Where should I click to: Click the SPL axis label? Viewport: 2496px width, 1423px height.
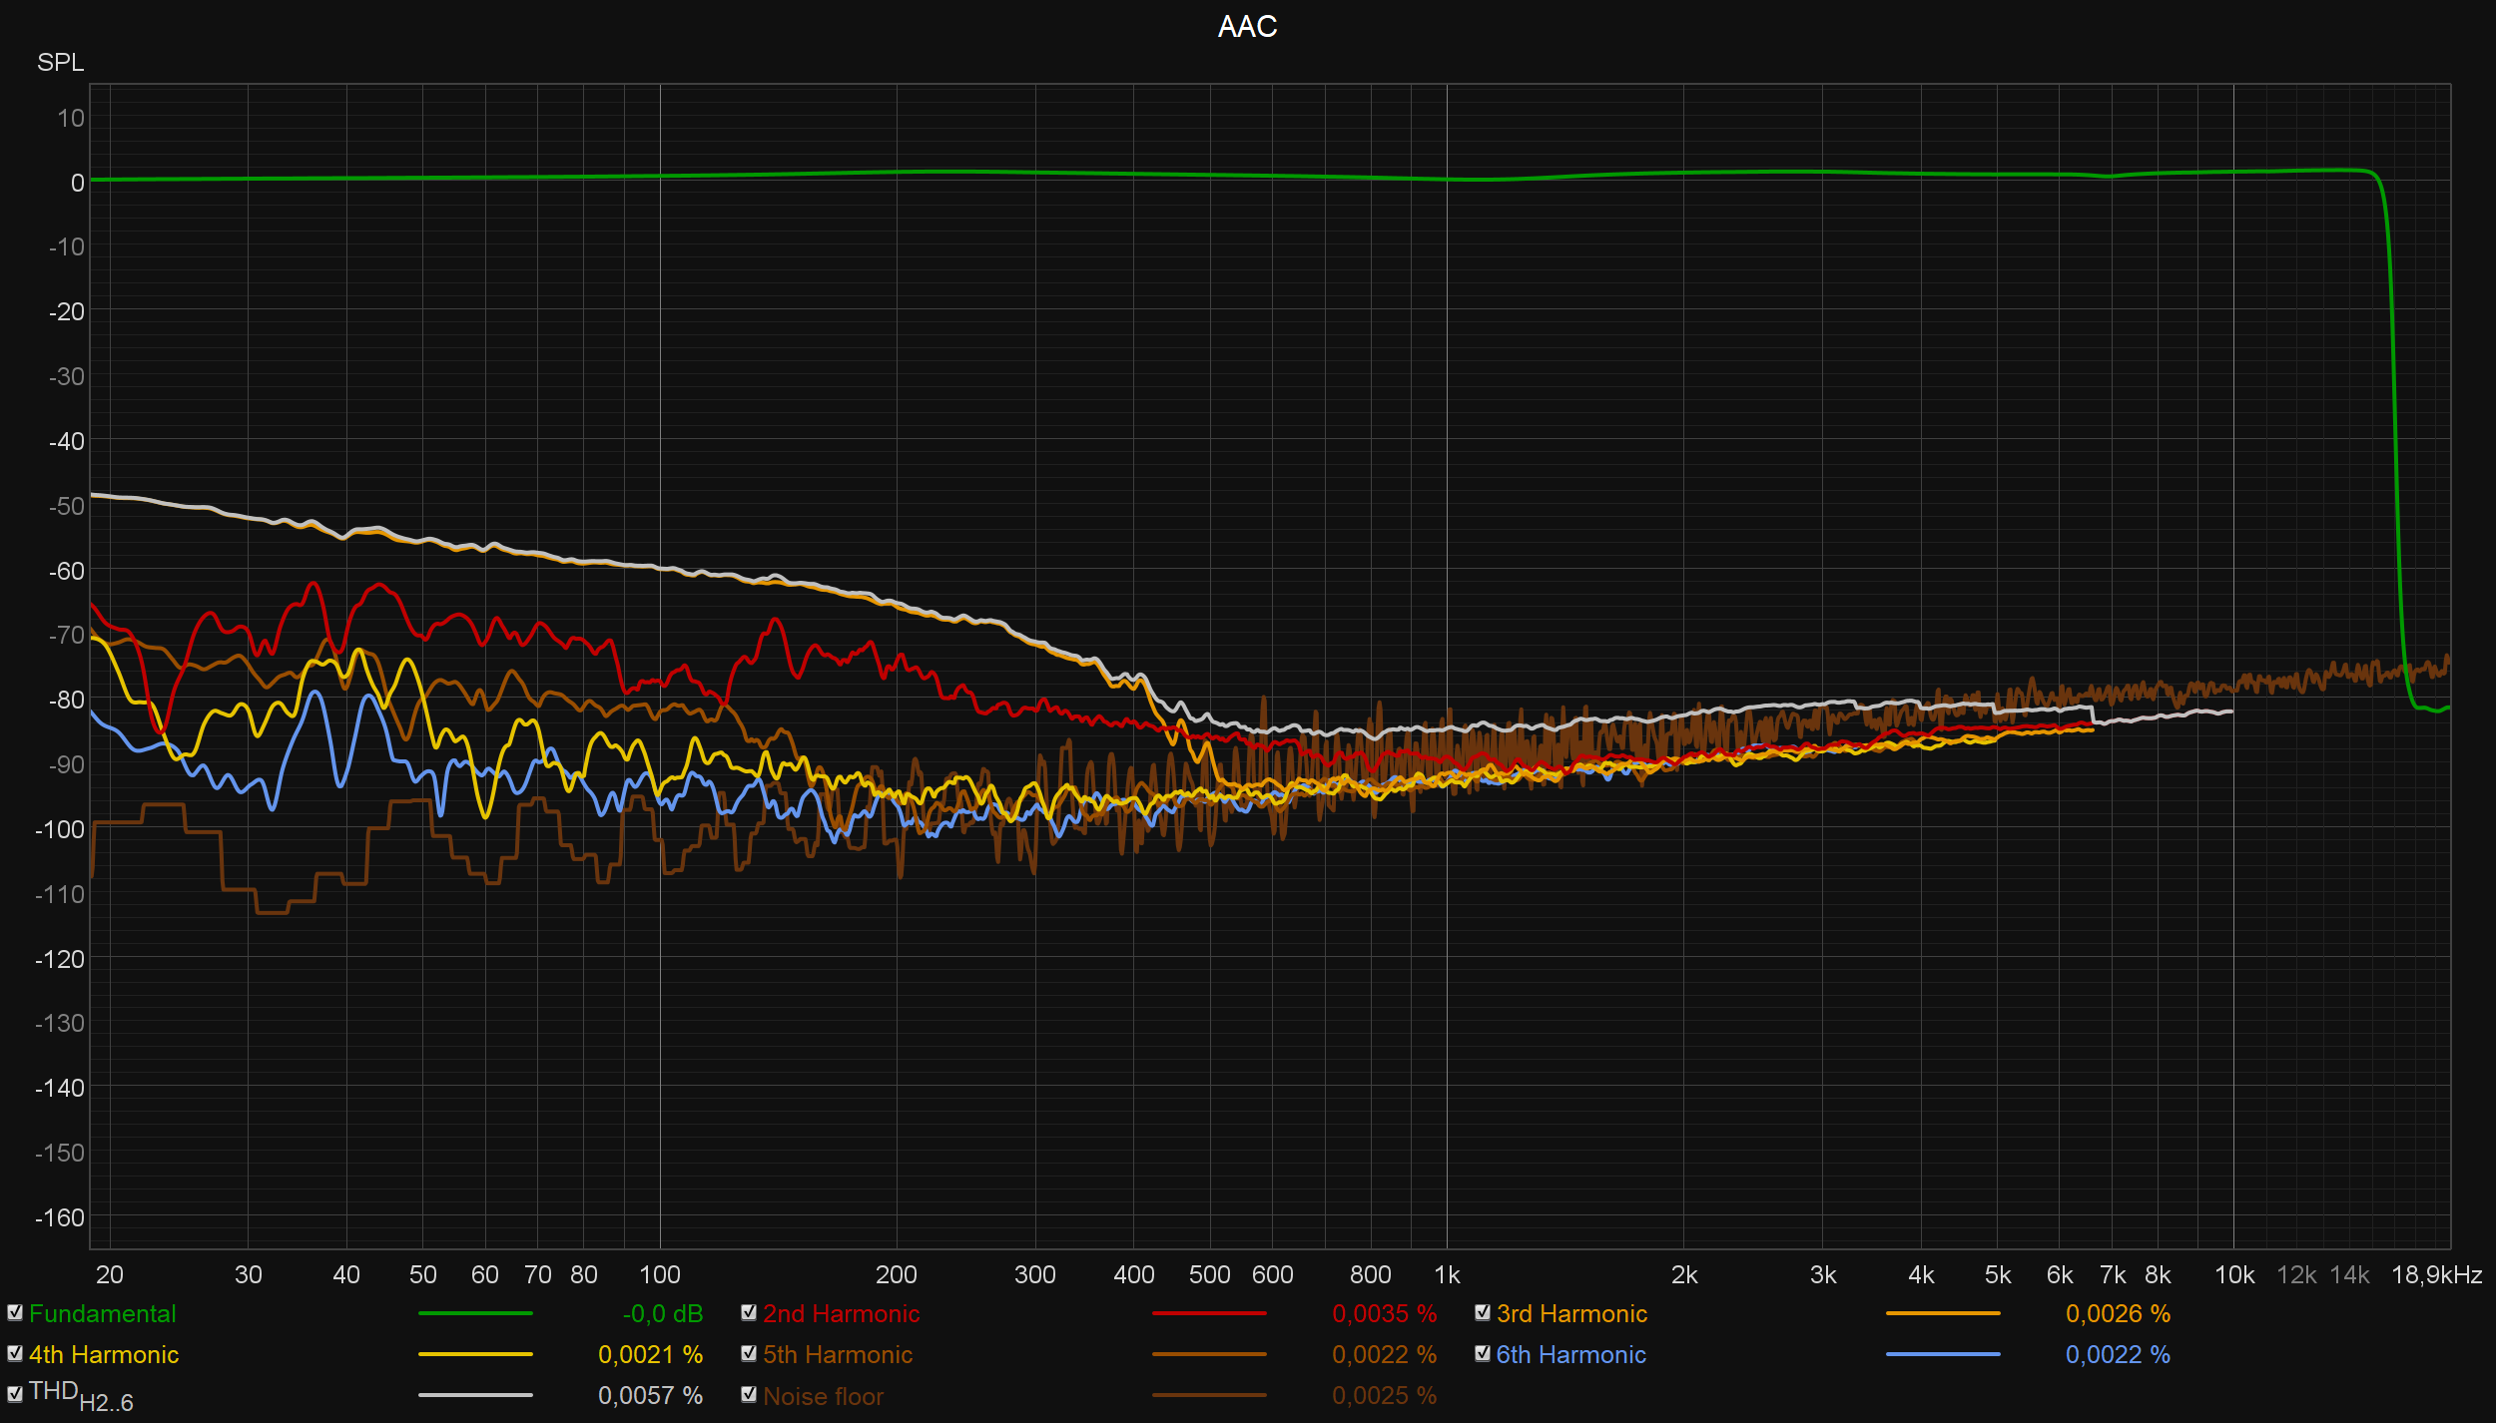(60, 63)
